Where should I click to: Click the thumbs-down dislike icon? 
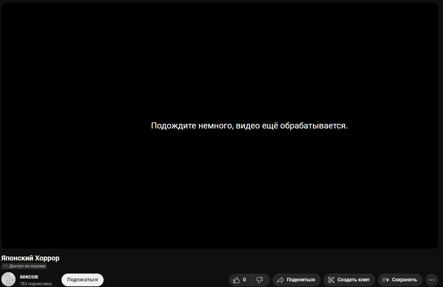260,280
